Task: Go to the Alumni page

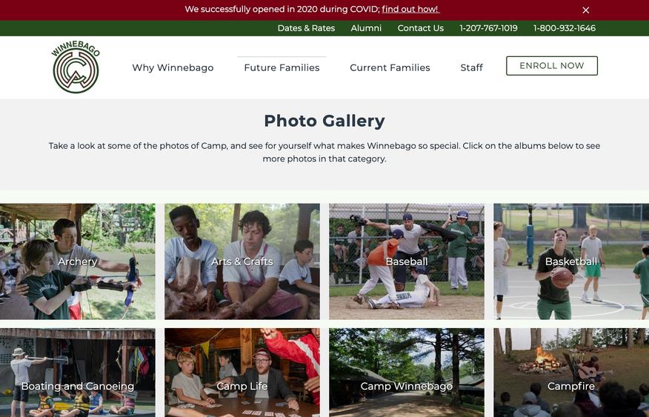Action: (366, 28)
